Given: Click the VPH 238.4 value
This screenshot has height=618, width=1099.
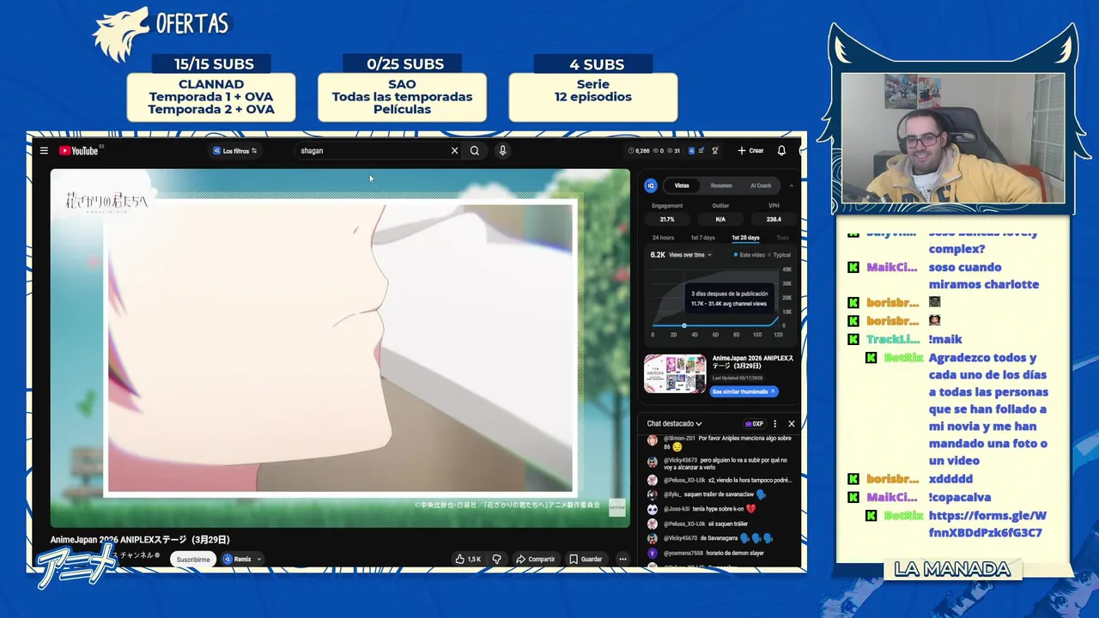Looking at the screenshot, I should (774, 220).
